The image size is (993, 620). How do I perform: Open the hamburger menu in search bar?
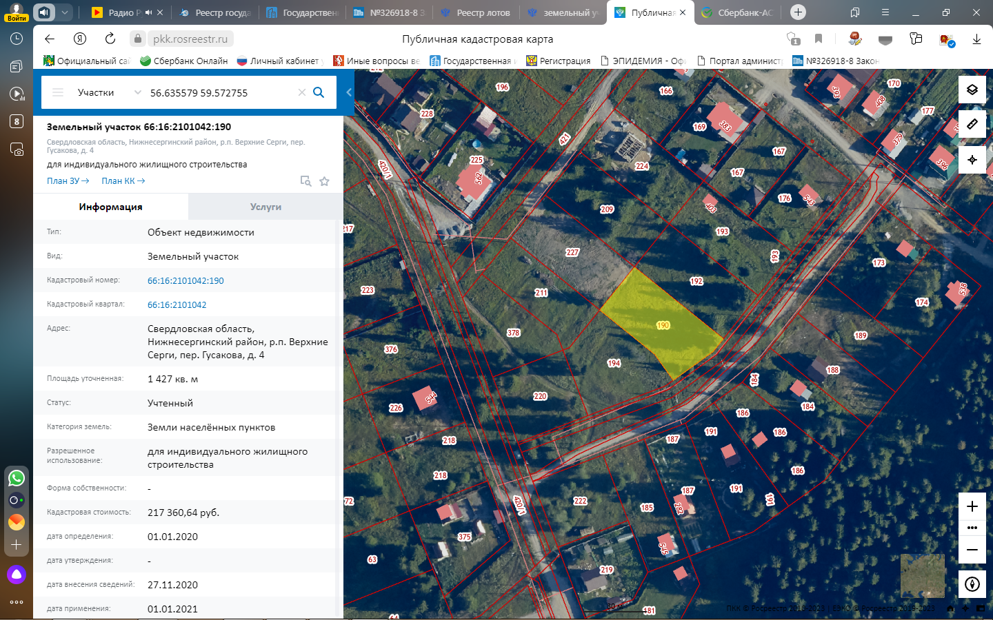coord(58,92)
